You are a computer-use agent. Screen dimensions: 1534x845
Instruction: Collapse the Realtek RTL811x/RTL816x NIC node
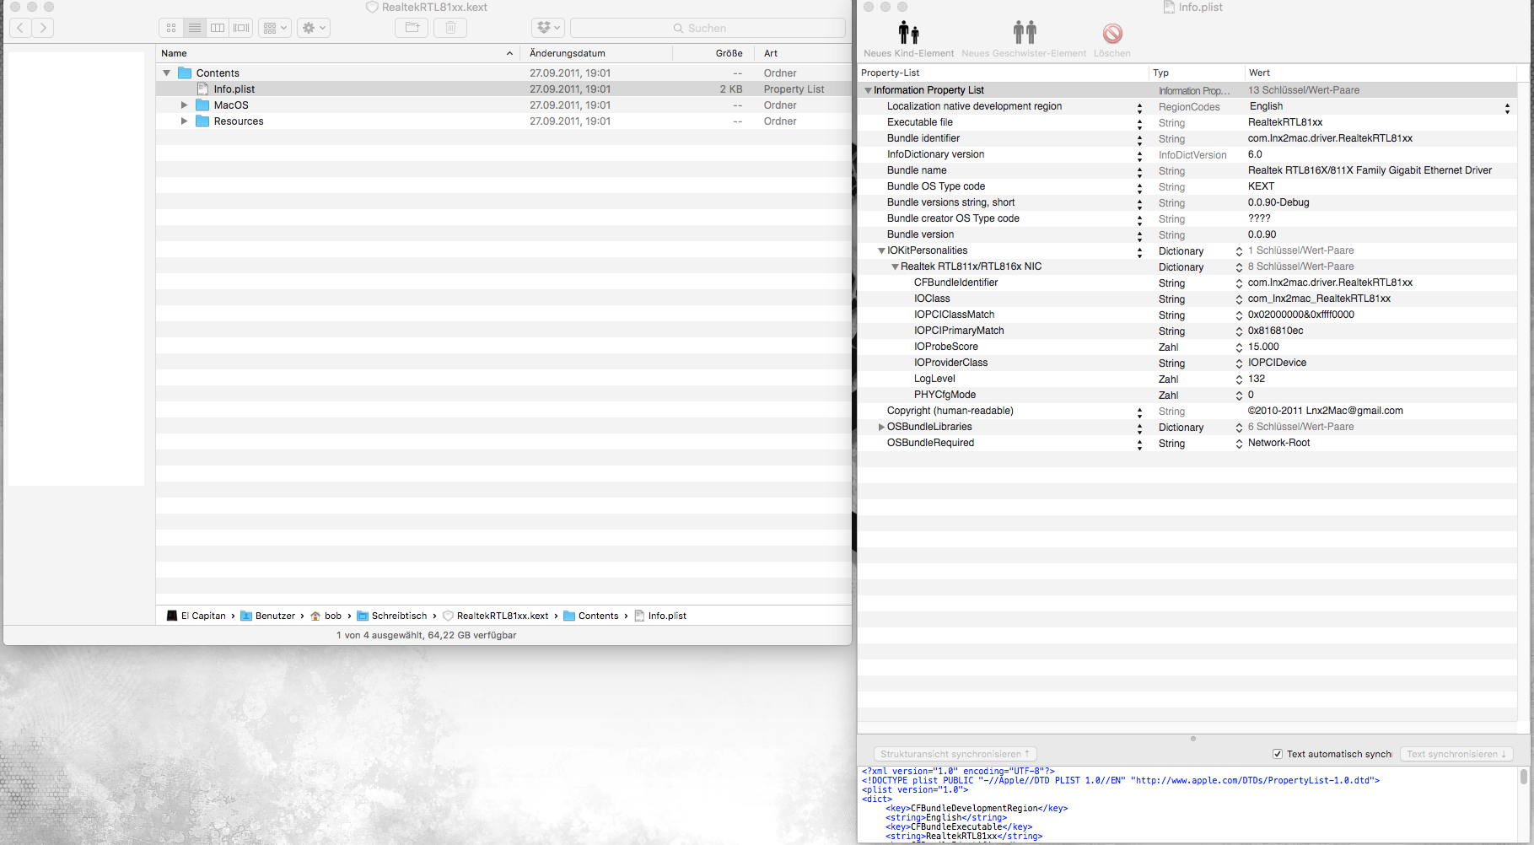click(x=895, y=266)
